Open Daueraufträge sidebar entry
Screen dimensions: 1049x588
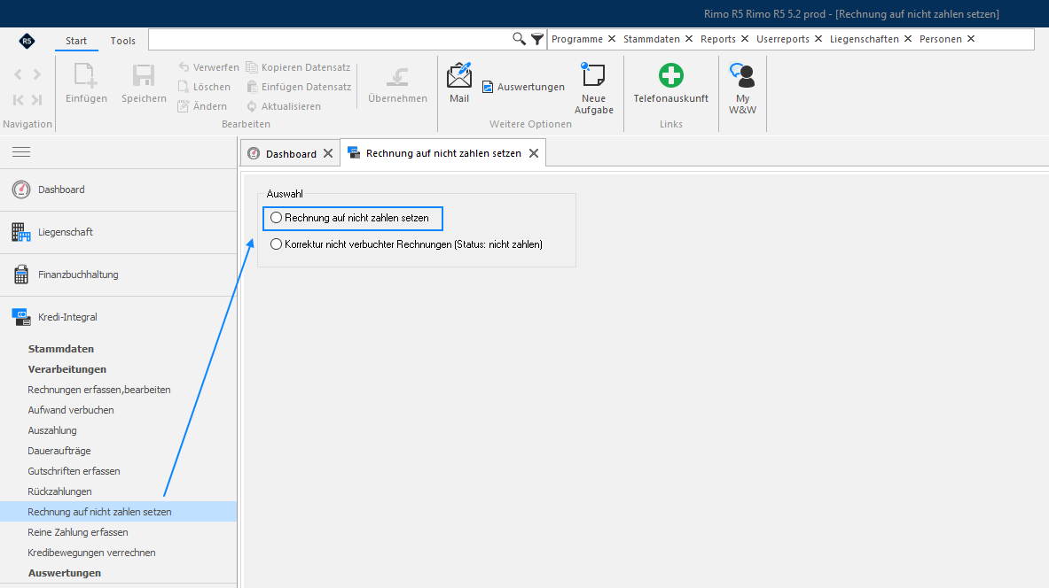59,451
